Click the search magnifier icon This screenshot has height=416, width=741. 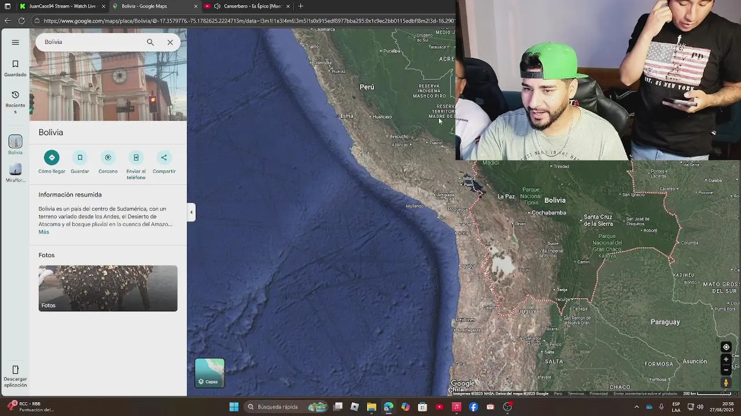(151, 42)
